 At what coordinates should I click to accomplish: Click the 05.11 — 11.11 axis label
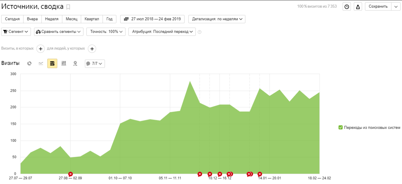[x=170, y=178]
